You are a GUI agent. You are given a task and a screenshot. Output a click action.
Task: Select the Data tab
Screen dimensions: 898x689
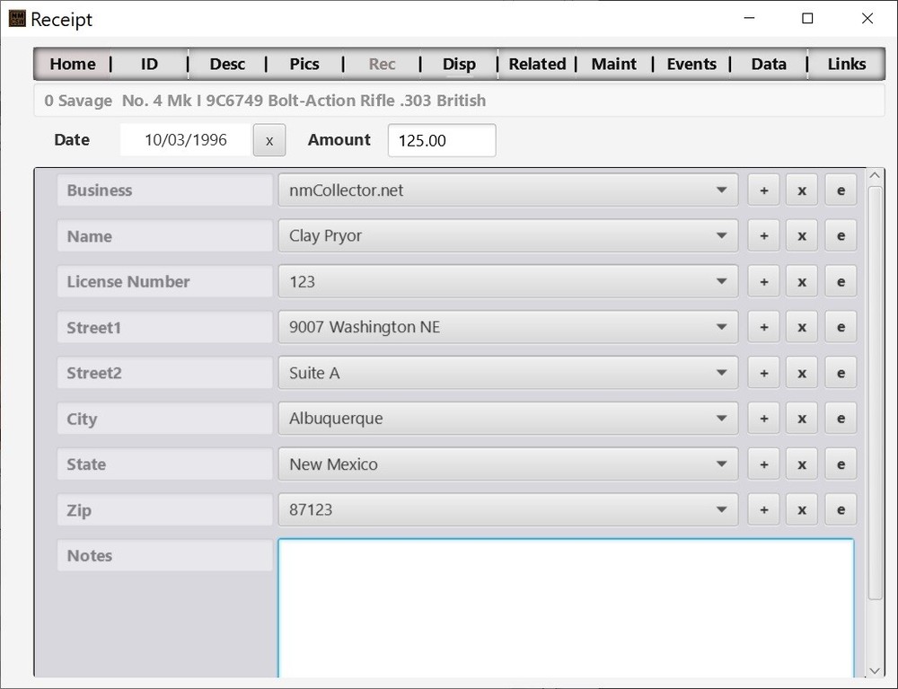(769, 64)
